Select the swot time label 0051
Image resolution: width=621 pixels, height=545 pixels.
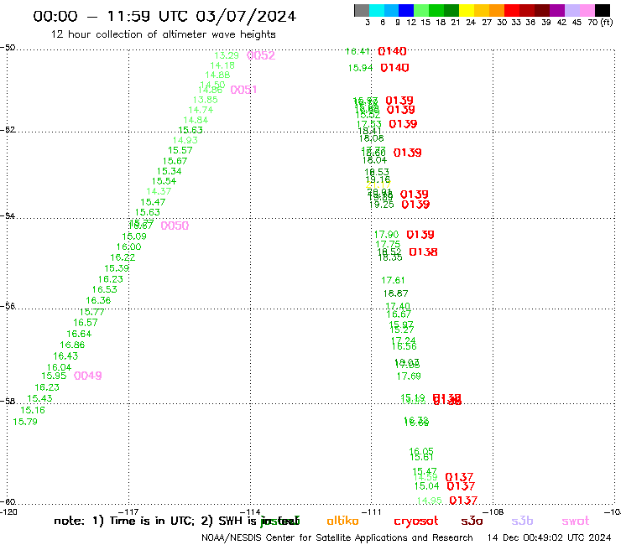pyautogui.click(x=243, y=90)
